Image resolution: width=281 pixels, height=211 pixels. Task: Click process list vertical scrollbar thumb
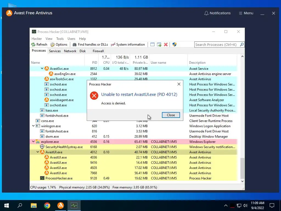[x=242, y=168]
